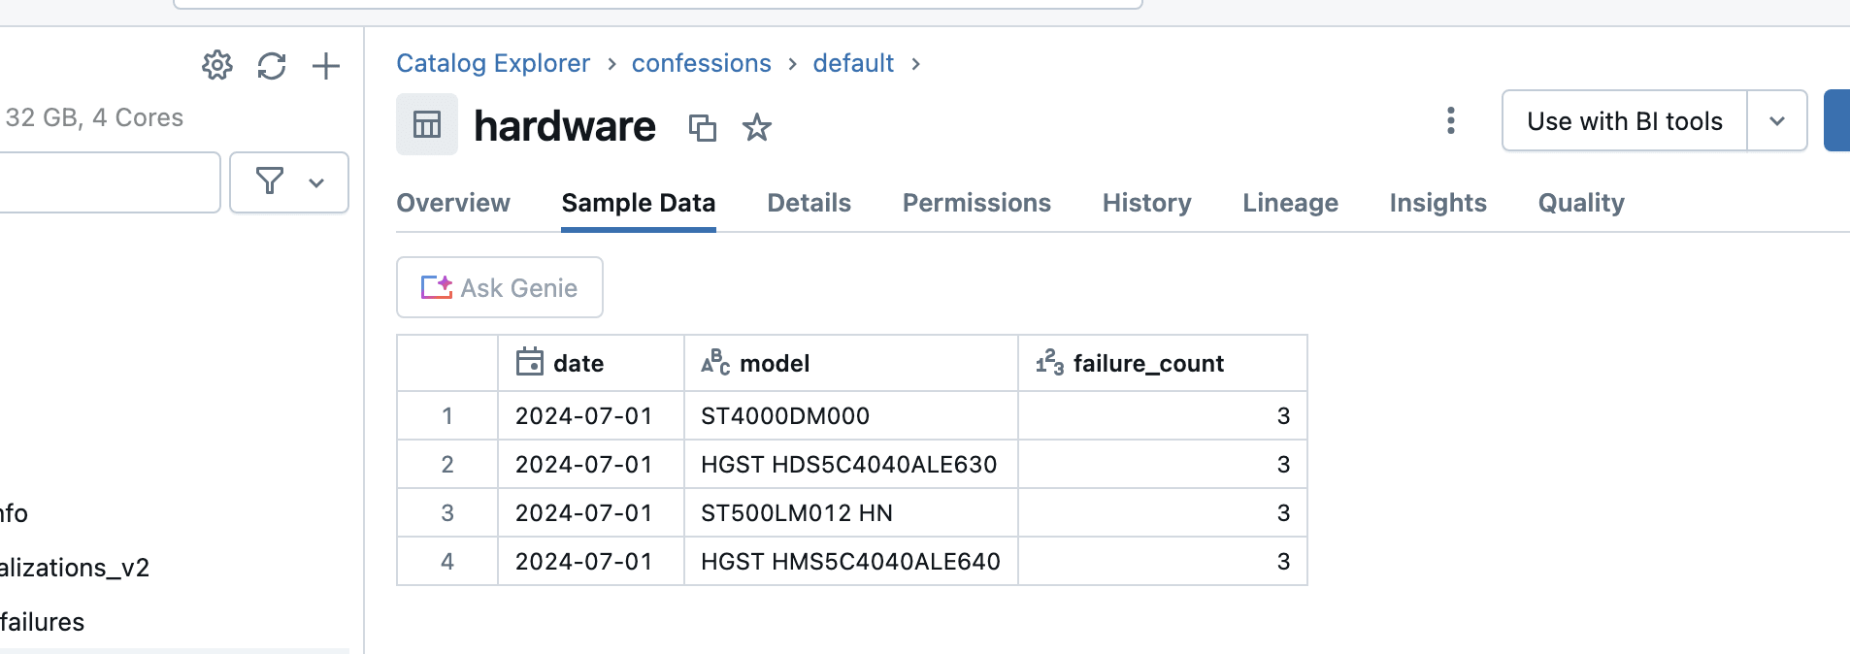Switch to the Details tab
The height and width of the screenshot is (654, 1850).
(x=809, y=203)
